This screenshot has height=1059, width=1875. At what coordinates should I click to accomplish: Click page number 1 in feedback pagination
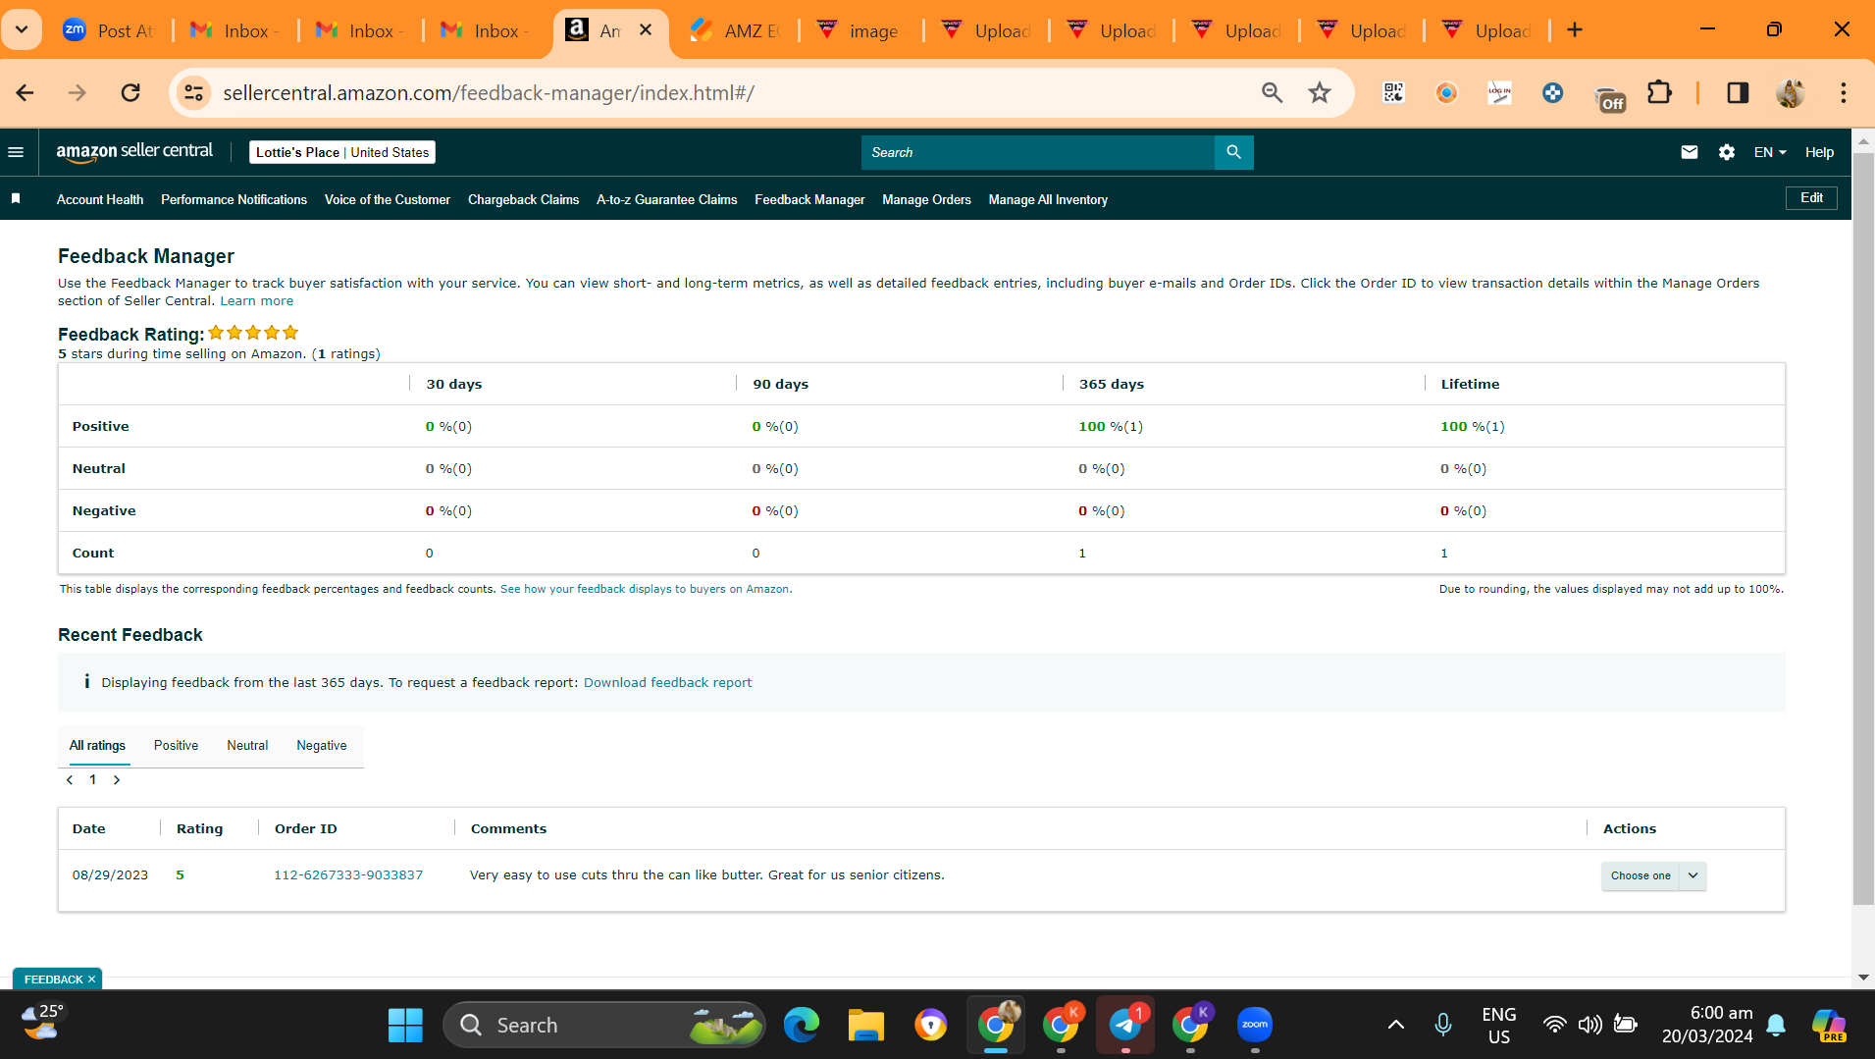93,780
